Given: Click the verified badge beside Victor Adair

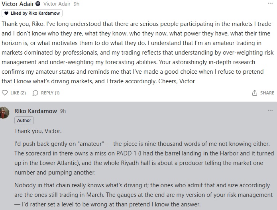Looking at the screenshot, I should pyautogui.click(x=38, y=4).
